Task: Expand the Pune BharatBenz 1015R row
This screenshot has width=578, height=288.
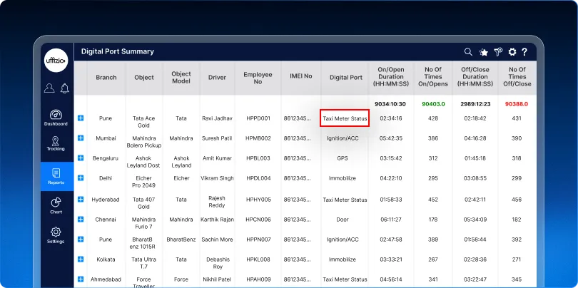Action: click(x=81, y=239)
